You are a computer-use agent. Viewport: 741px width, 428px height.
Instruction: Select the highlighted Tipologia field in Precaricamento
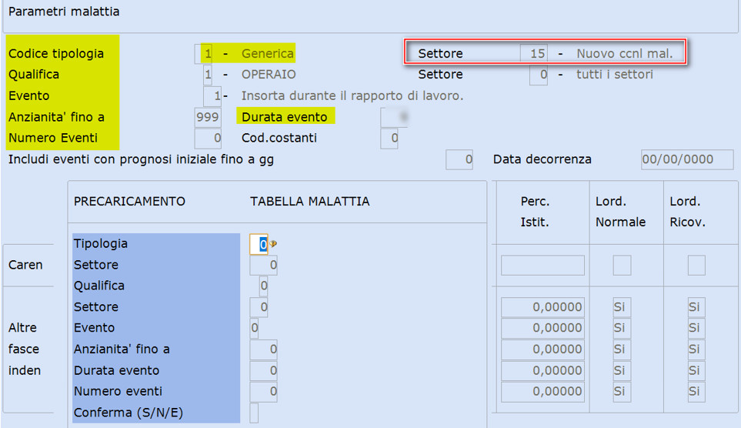tap(259, 244)
